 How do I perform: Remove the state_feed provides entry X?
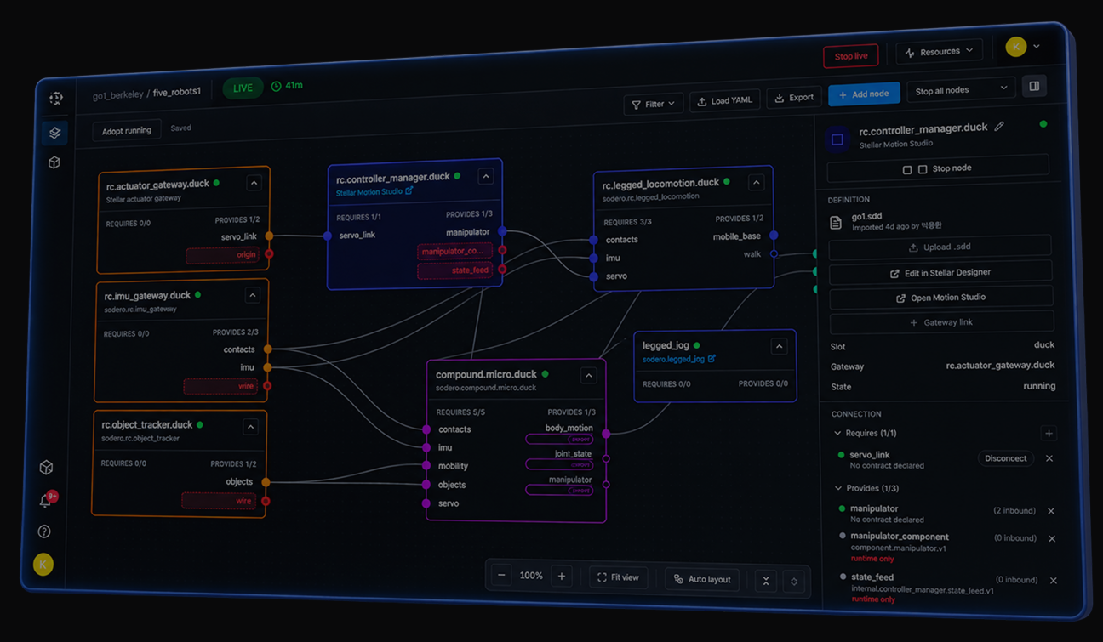(x=1053, y=581)
